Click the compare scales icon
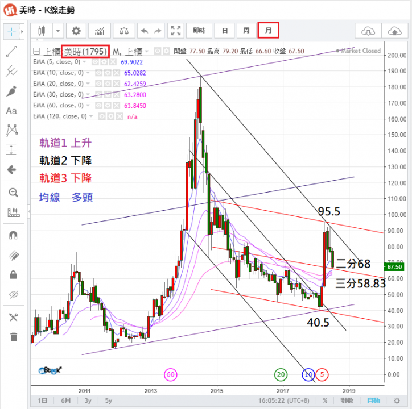 [123, 31]
